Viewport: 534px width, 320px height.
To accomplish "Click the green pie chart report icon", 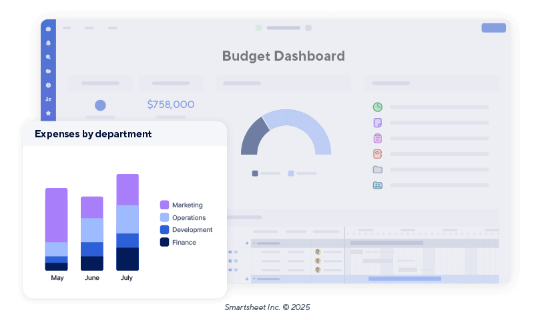I will 377,107.
